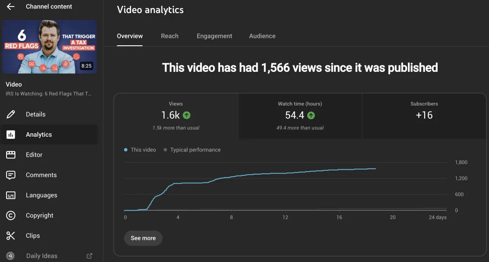Click green up arrow next to Views

point(187,115)
